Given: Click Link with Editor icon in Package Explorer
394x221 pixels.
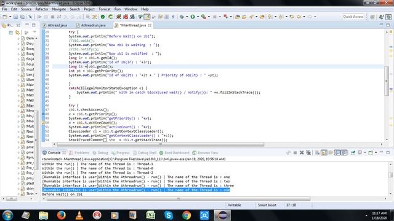Looking at the screenshot, I should [17, 33].
